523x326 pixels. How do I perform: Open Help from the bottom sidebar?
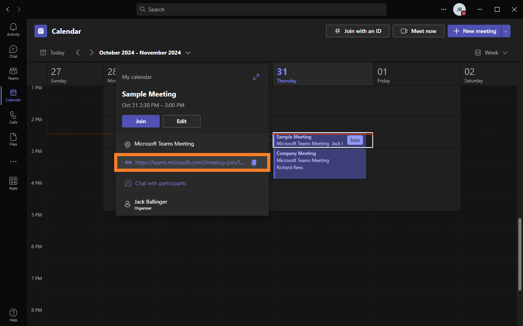(13, 313)
